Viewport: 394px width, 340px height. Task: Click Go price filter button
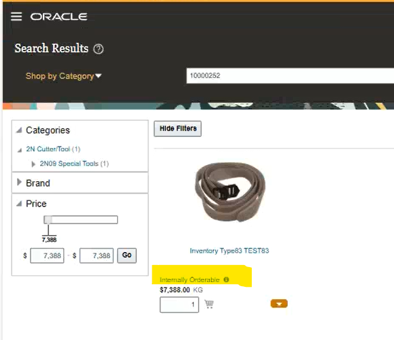127,256
